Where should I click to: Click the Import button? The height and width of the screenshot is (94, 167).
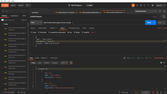[13, 5]
